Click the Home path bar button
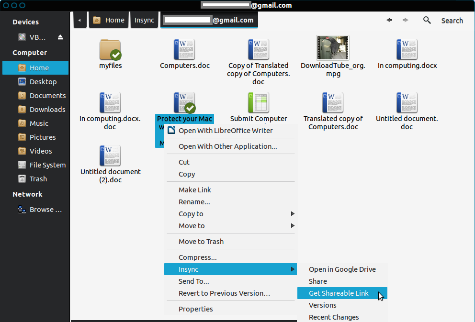 coord(108,20)
